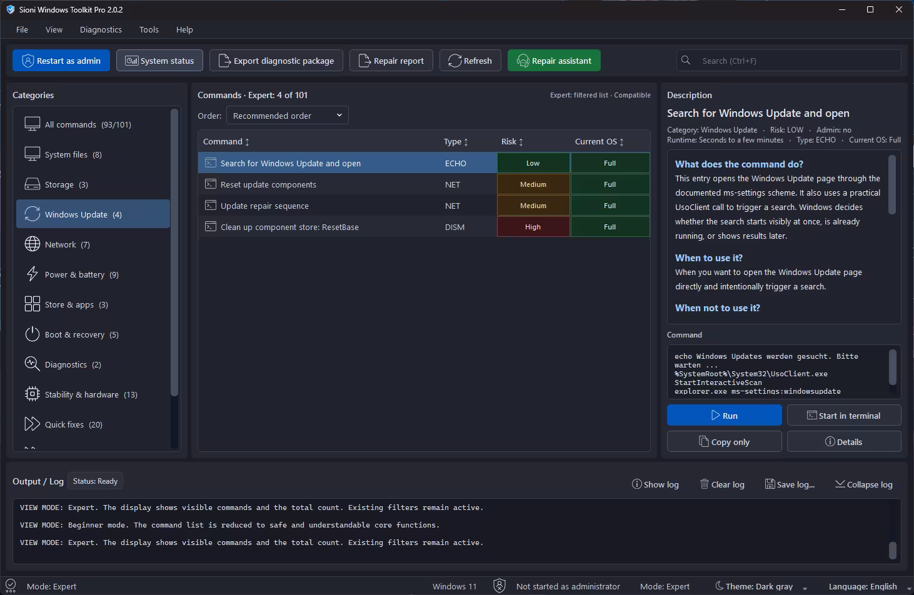This screenshot has width=914, height=595.
Task: Open the Diagnostics menu
Action: pos(101,29)
